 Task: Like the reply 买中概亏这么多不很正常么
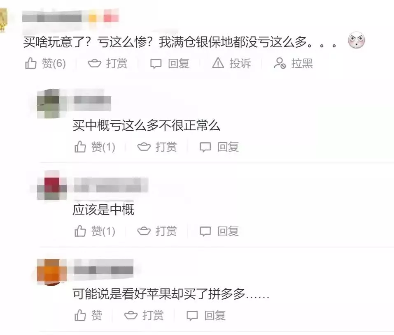point(95,147)
